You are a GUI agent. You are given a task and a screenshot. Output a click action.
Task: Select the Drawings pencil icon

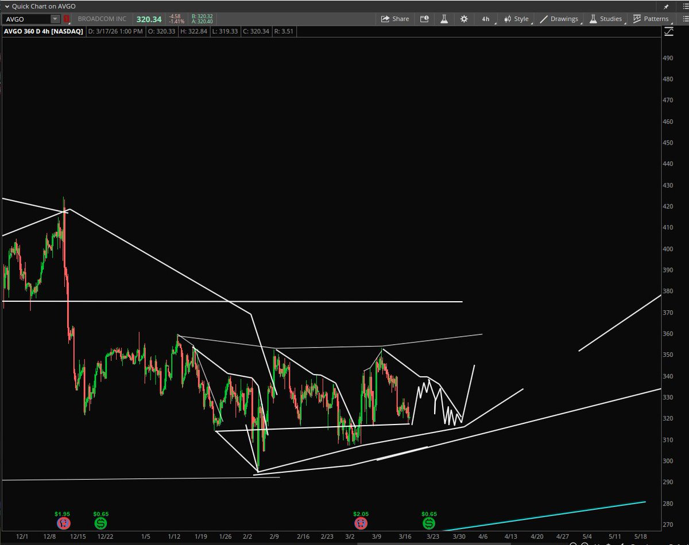pos(544,18)
